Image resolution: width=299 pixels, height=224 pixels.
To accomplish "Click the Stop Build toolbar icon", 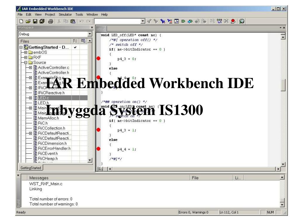I will [x=226, y=21].
